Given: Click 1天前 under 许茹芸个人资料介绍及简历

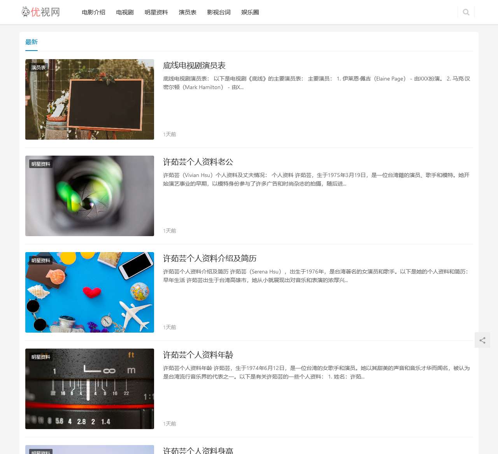Looking at the screenshot, I should coord(170,327).
